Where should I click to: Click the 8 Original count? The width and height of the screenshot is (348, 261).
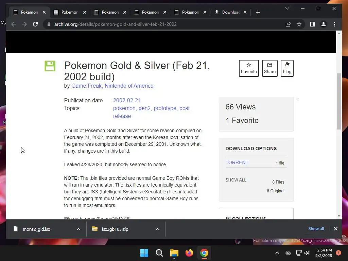point(275,191)
